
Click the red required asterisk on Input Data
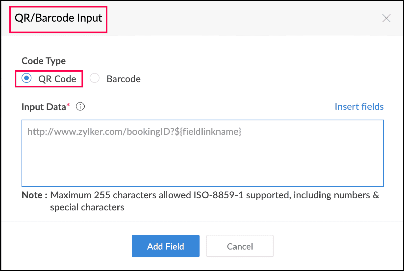pyautogui.click(x=68, y=105)
